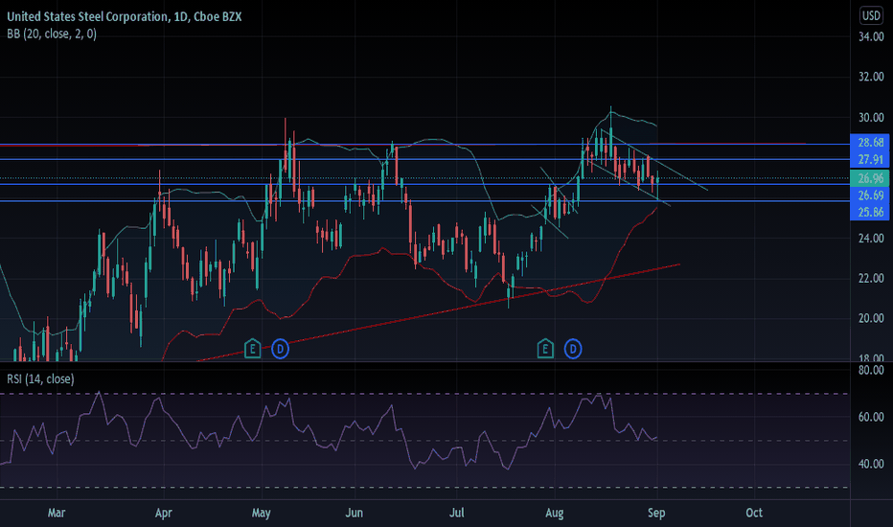Click the Aug label on time axis

554,513
